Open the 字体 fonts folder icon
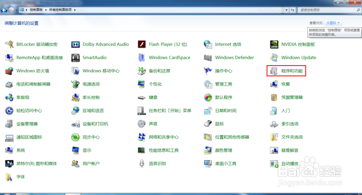 click(x=9, y=177)
